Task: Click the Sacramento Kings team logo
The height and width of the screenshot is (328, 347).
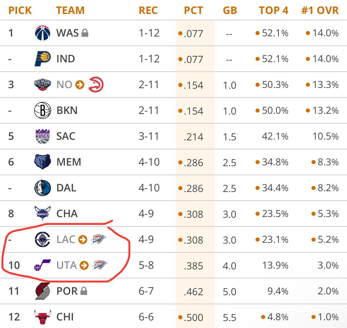Action: 43,136
